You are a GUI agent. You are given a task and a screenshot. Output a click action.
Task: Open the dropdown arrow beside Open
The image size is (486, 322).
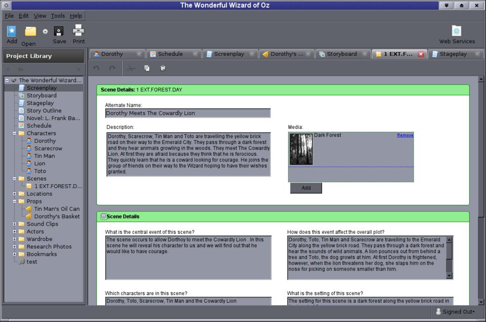point(45,31)
